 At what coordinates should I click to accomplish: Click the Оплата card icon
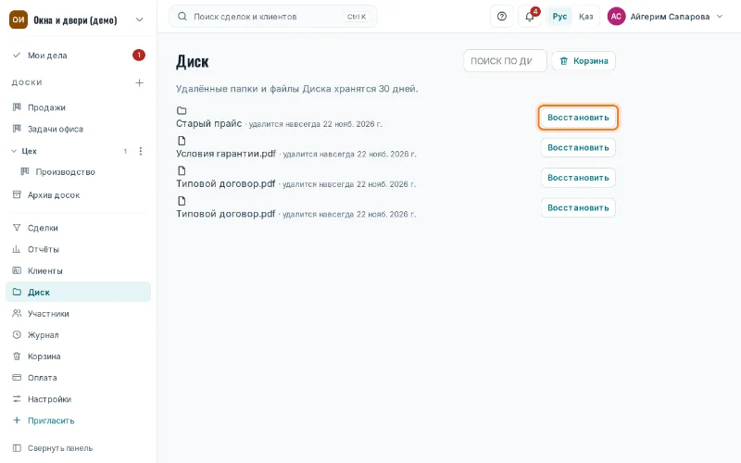click(x=17, y=378)
